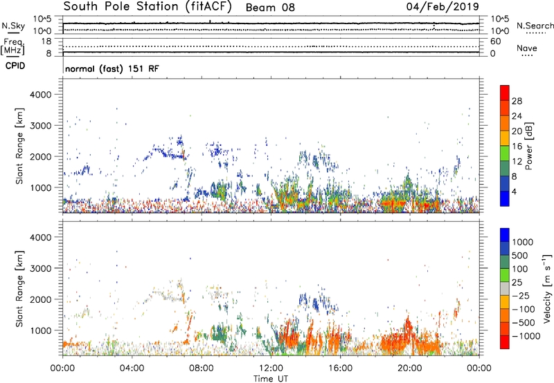
Task: Click the "18" frequency axis tick
Action: coord(46,41)
